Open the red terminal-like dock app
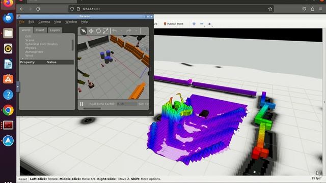The image size is (326, 183). (x=8, y=126)
